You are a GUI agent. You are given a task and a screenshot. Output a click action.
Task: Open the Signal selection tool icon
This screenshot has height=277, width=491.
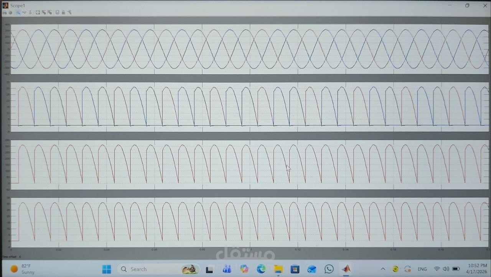[69, 13]
